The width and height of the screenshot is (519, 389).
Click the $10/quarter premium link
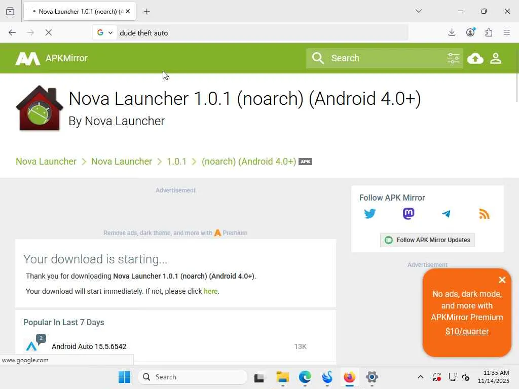467,331
